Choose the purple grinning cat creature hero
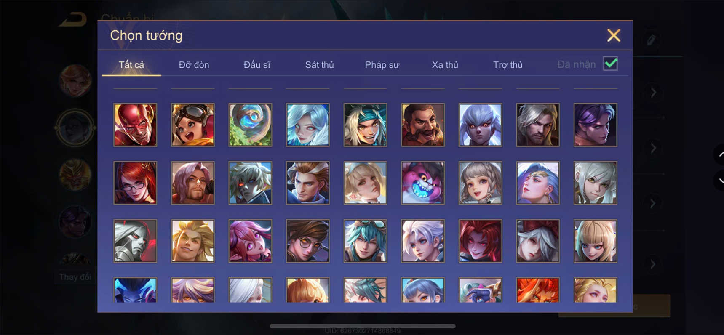Image resolution: width=724 pixels, height=335 pixels. (423, 183)
